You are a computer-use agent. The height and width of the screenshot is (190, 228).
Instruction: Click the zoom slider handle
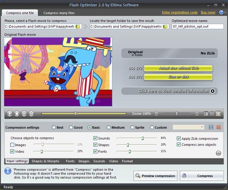(177, 113)
